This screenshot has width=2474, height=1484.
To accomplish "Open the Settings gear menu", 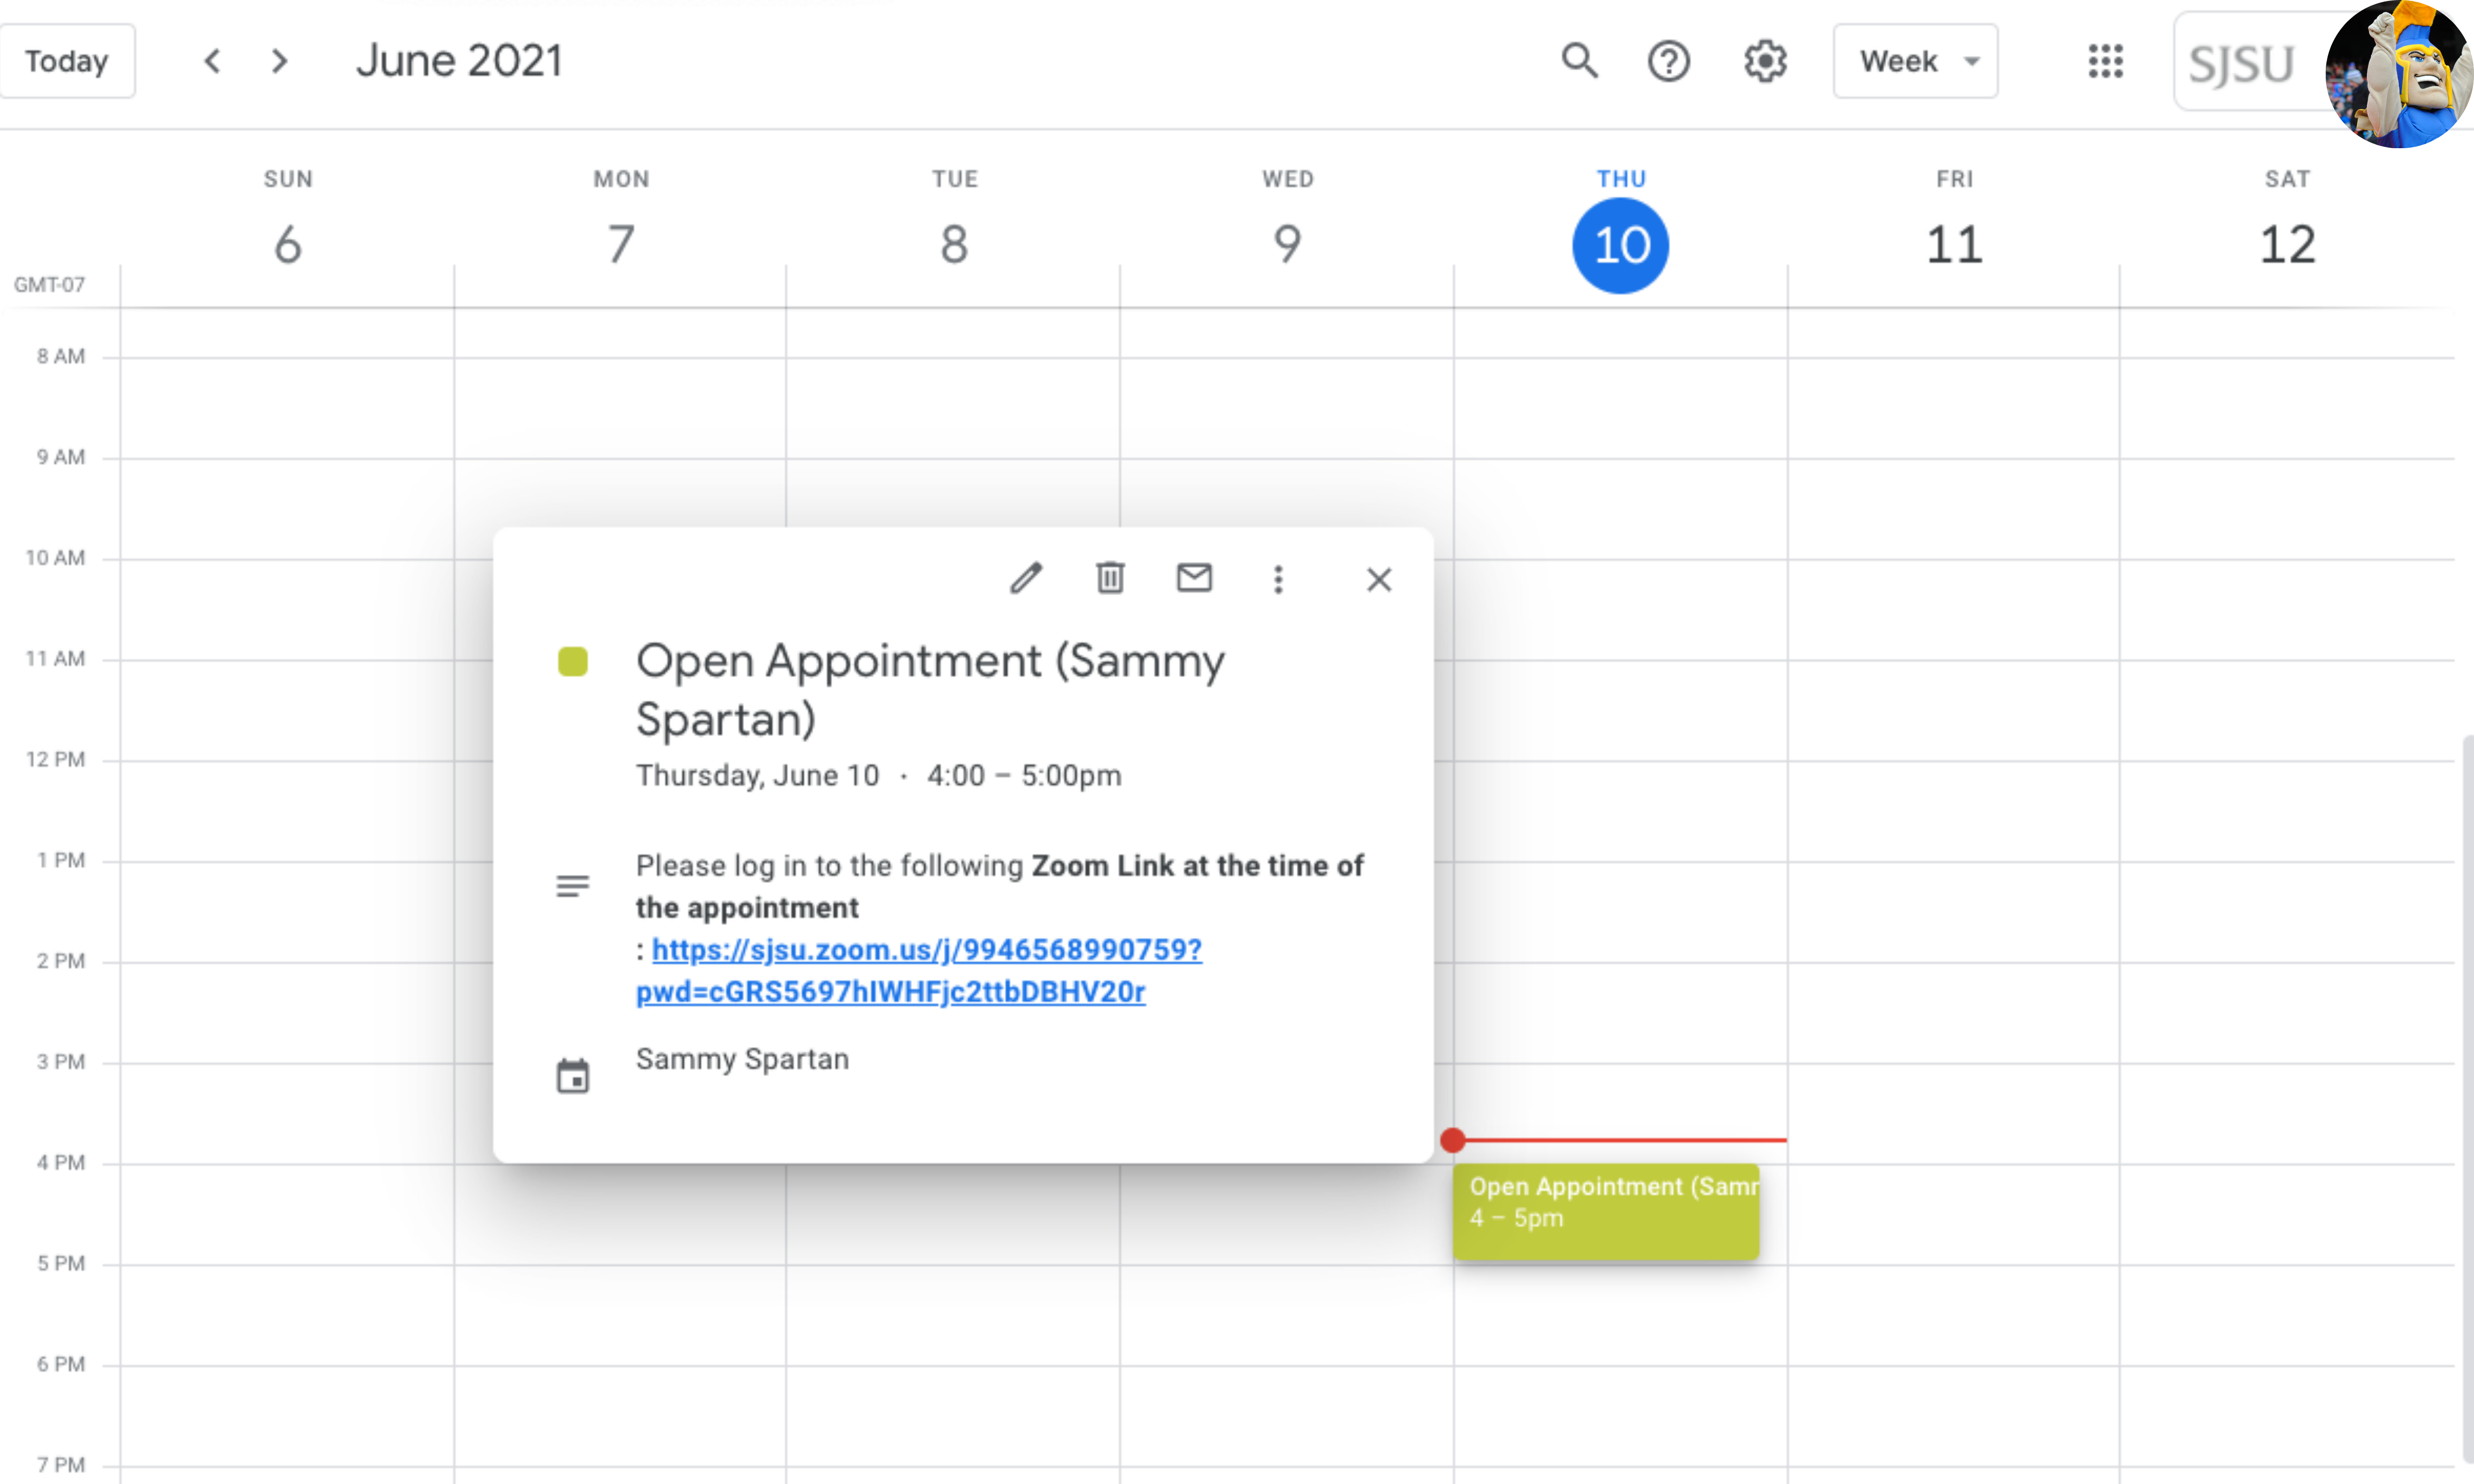I will pyautogui.click(x=1765, y=61).
